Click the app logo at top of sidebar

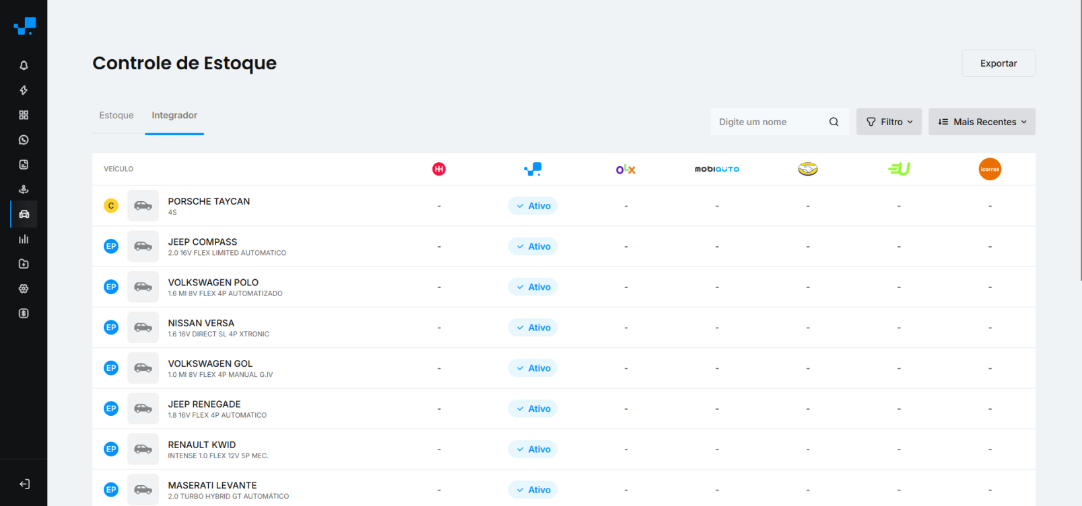coord(25,26)
